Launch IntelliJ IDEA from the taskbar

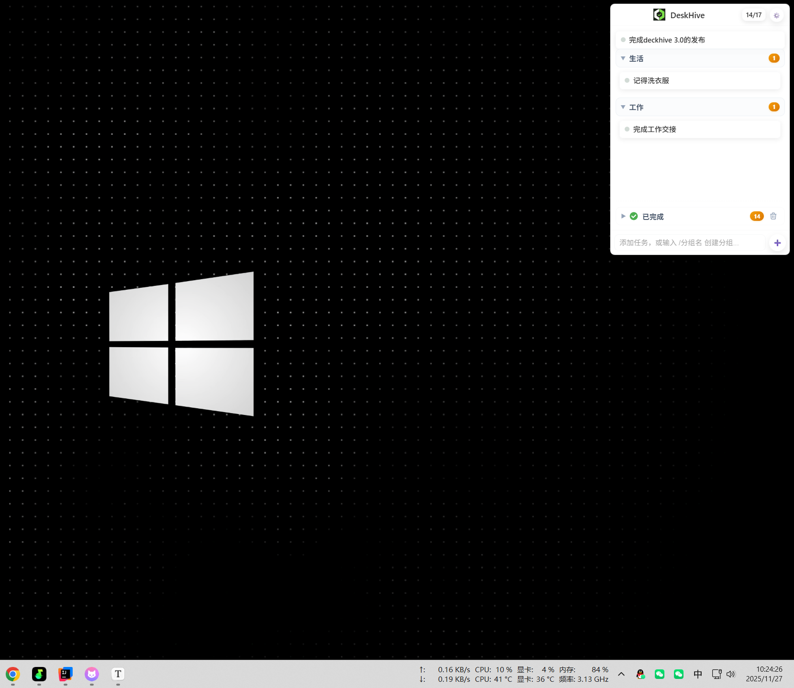coord(65,674)
